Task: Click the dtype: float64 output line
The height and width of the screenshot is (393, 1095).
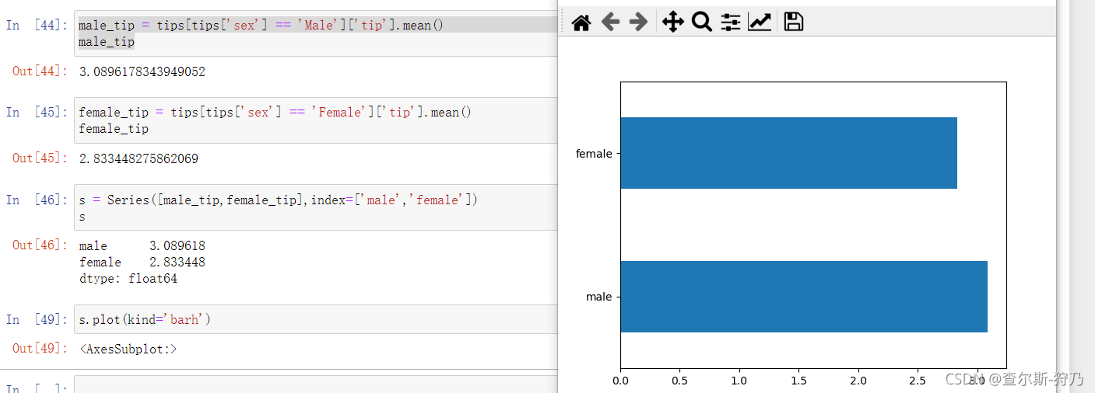Action: (128, 278)
